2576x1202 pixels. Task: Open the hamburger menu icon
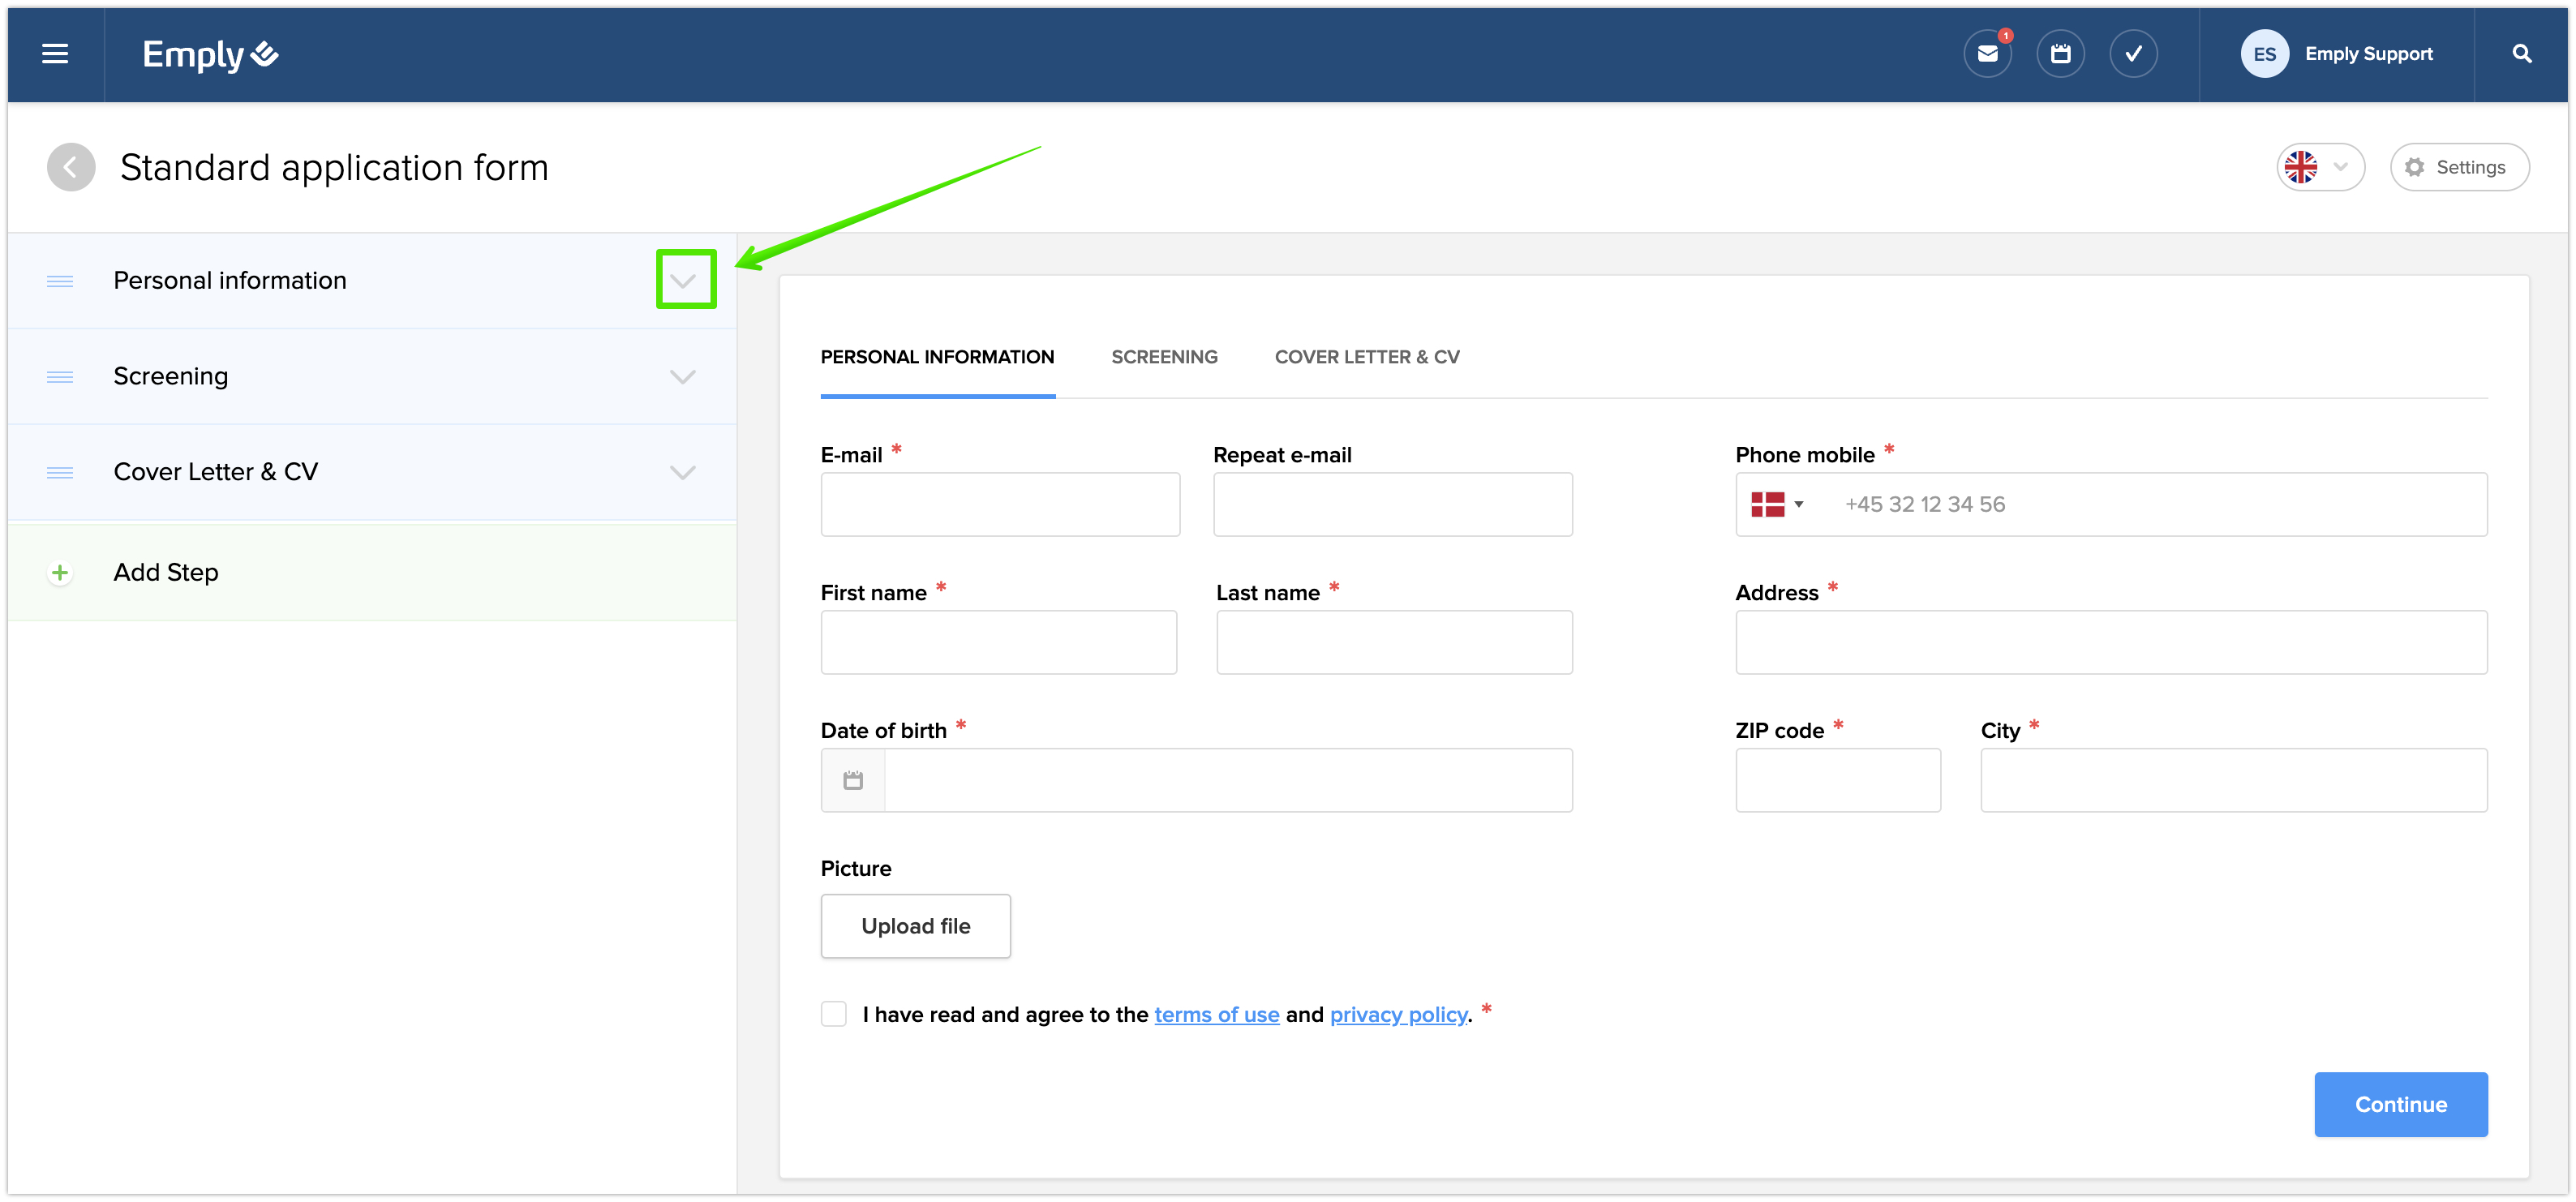pyautogui.click(x=55, y=54)
